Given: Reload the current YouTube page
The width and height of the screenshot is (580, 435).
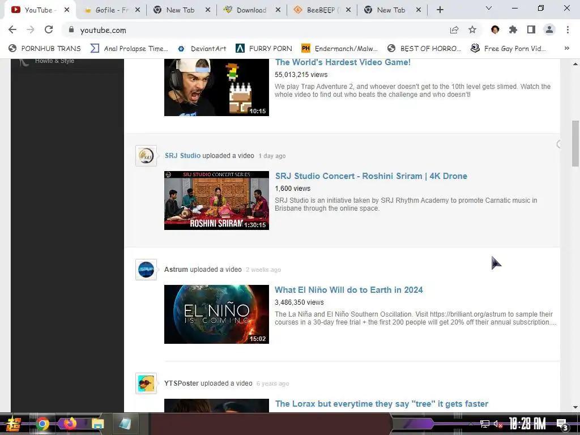Looking at the screenshot, I should [49, 29].
